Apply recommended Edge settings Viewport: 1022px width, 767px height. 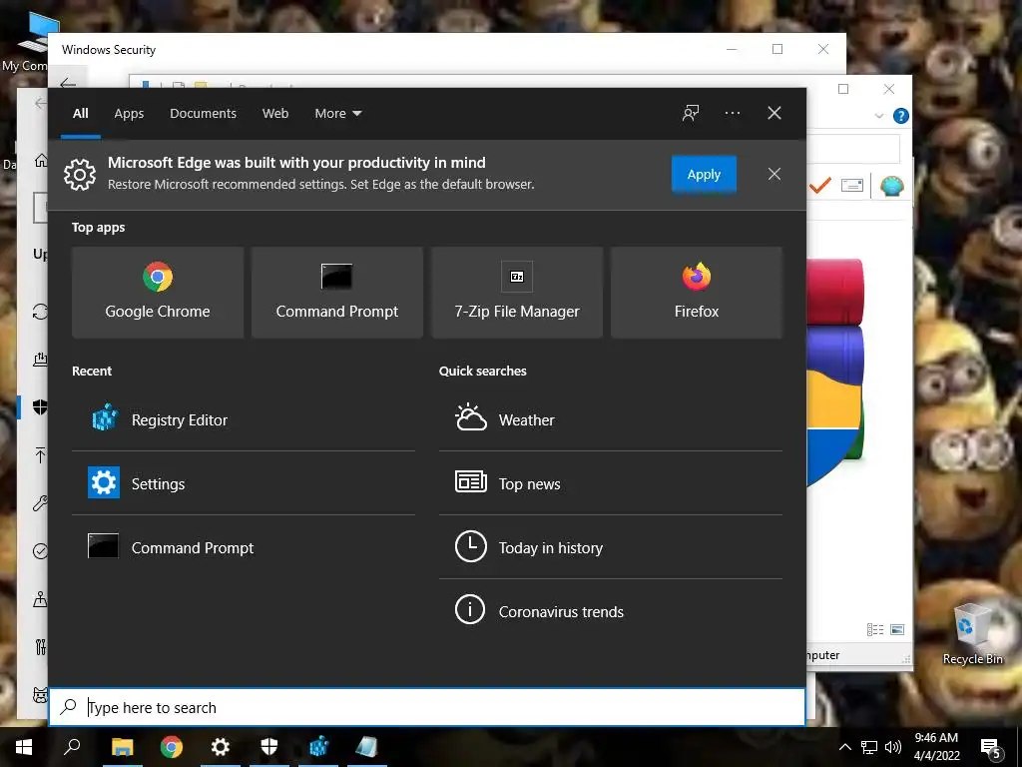pos(704,174)
